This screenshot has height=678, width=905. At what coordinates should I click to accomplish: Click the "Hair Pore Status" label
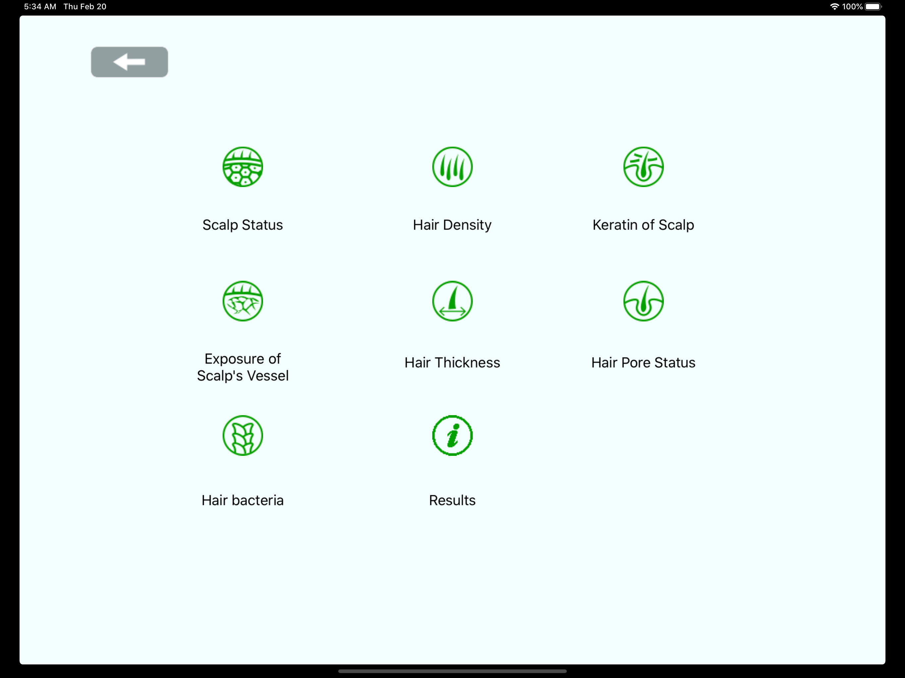643,363
